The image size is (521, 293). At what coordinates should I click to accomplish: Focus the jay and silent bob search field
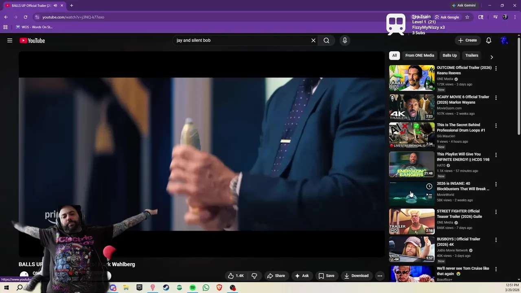click(x=242, y=40)
